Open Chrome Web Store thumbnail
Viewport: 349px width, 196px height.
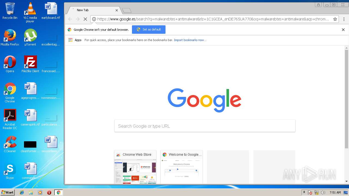(x=135, y=167)
